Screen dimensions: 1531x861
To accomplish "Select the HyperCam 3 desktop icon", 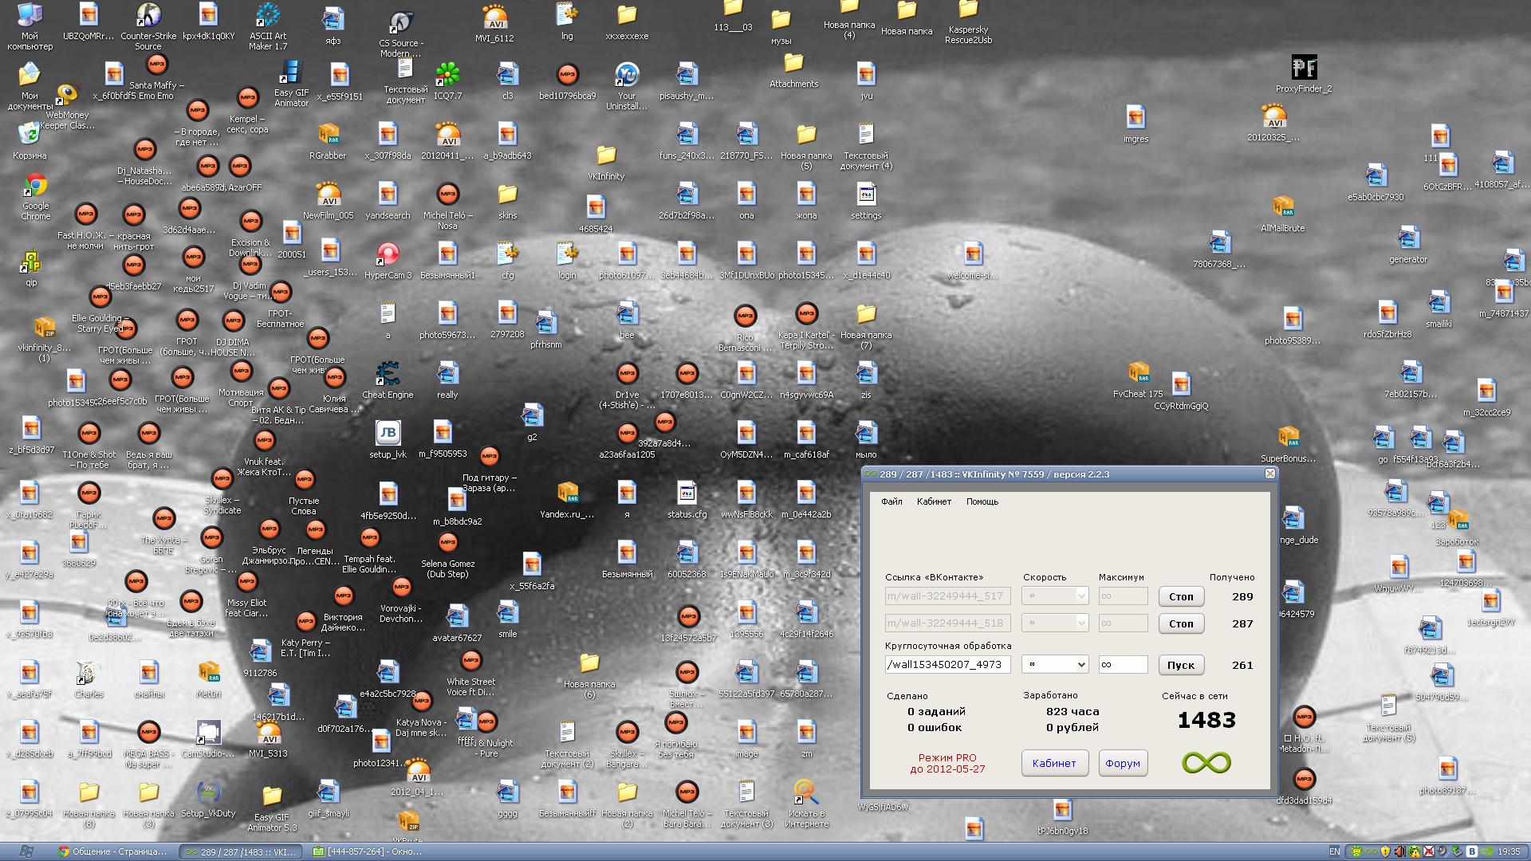I will (388, 261).
